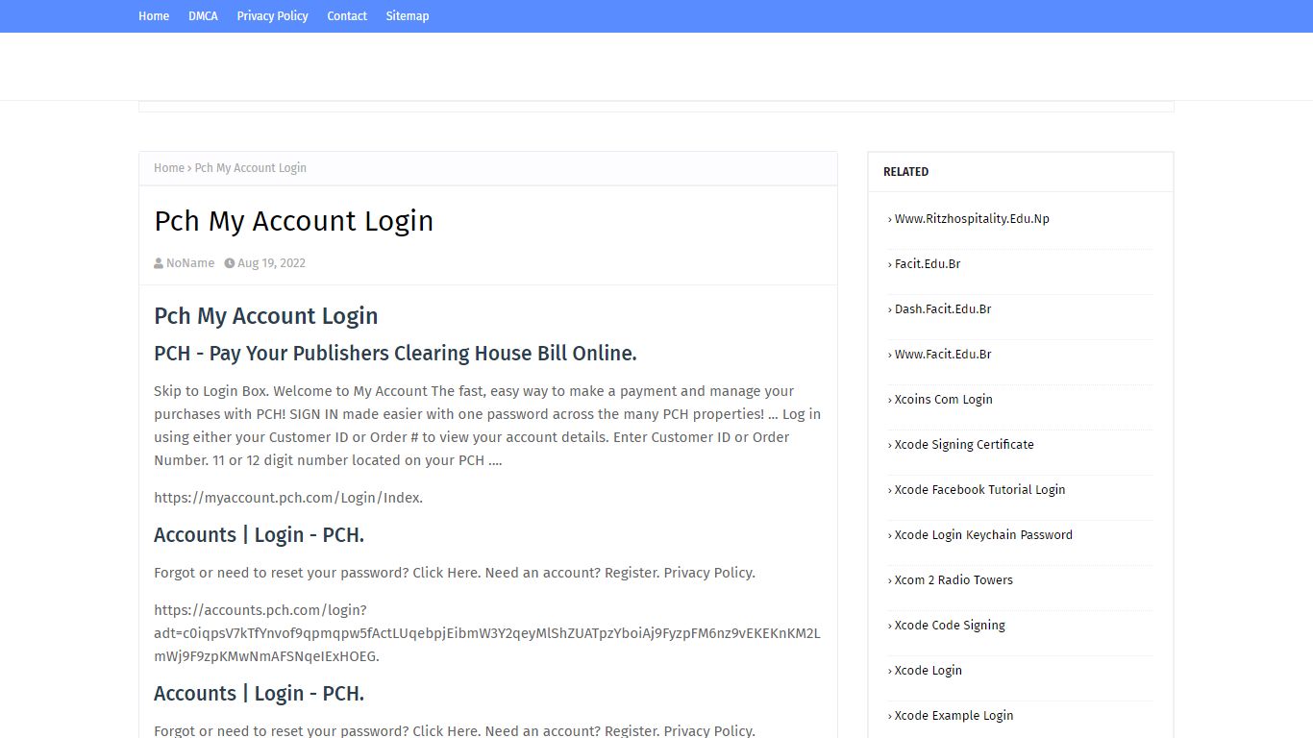Open related link Xcode Facebook Tutorial Login
Image resolution: width=1313 pixels, height=738 pixels.
(x=979, y=490)
